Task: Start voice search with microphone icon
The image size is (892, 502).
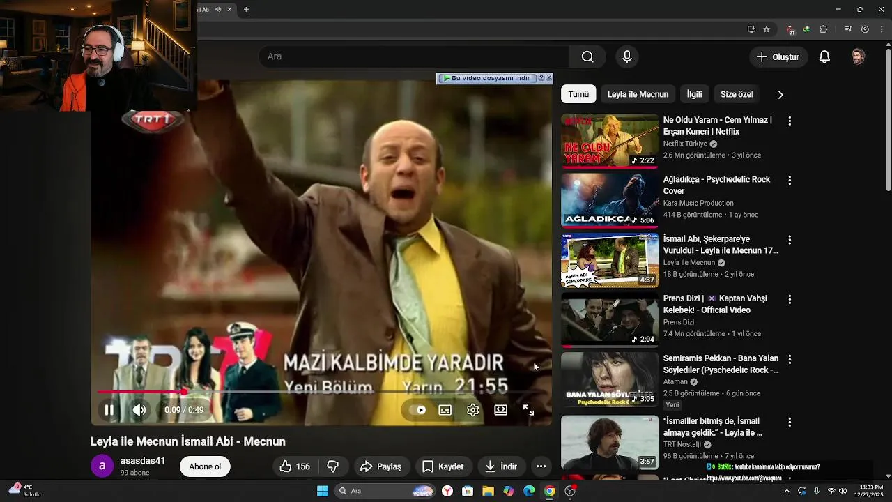Action: pos(627,56)
